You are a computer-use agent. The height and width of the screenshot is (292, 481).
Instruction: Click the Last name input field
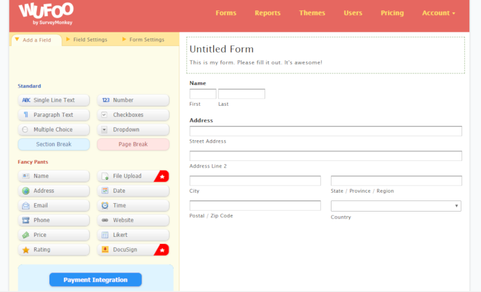(241, 93)
